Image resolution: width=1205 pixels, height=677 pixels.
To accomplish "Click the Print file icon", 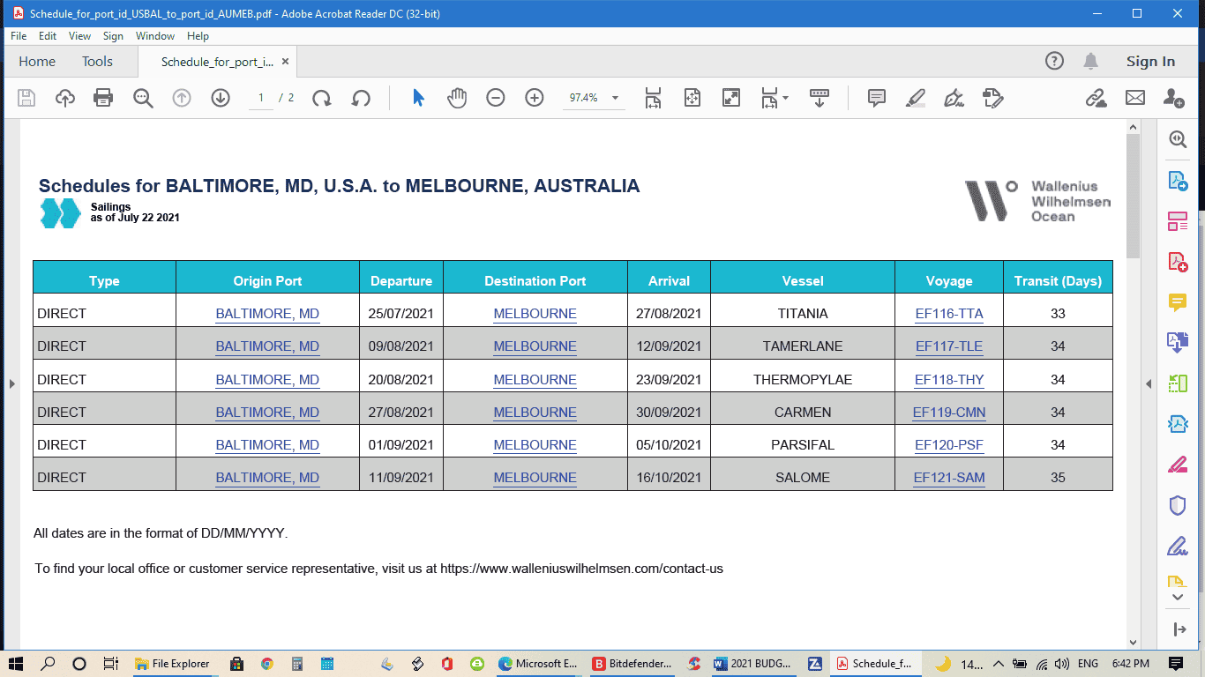I will click(x=104, y=98).
